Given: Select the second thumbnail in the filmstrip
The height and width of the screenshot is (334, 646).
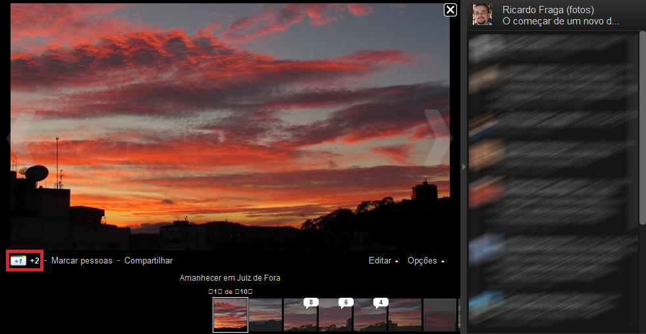Looking at the screenshot, I should pos(265,316).
